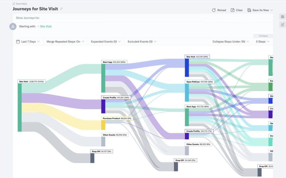Click the Reload icon to refresh the journey
286x178 pixels.
(214, 10)
